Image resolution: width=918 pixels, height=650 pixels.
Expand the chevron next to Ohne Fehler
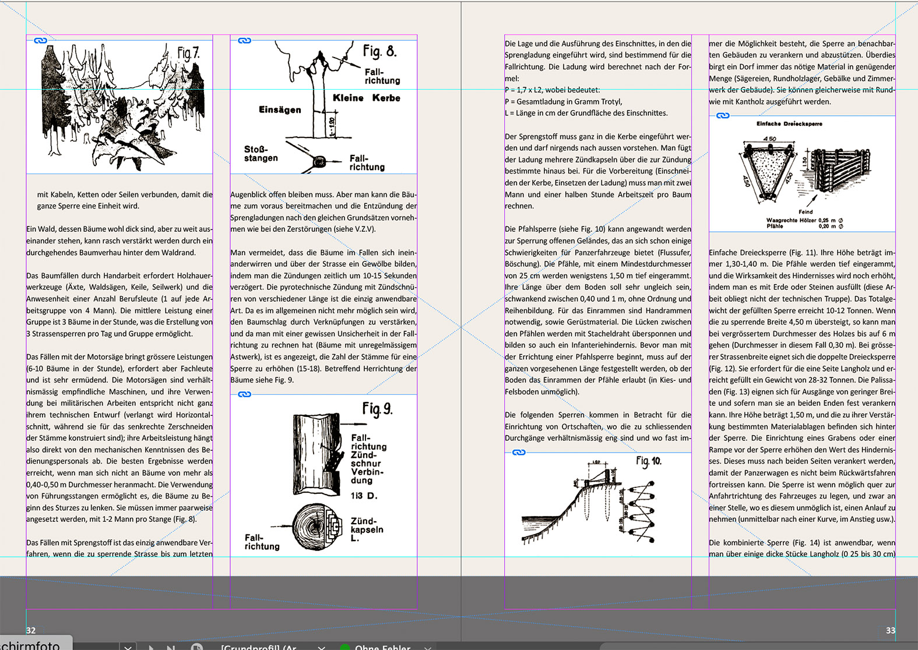(427, 647)
